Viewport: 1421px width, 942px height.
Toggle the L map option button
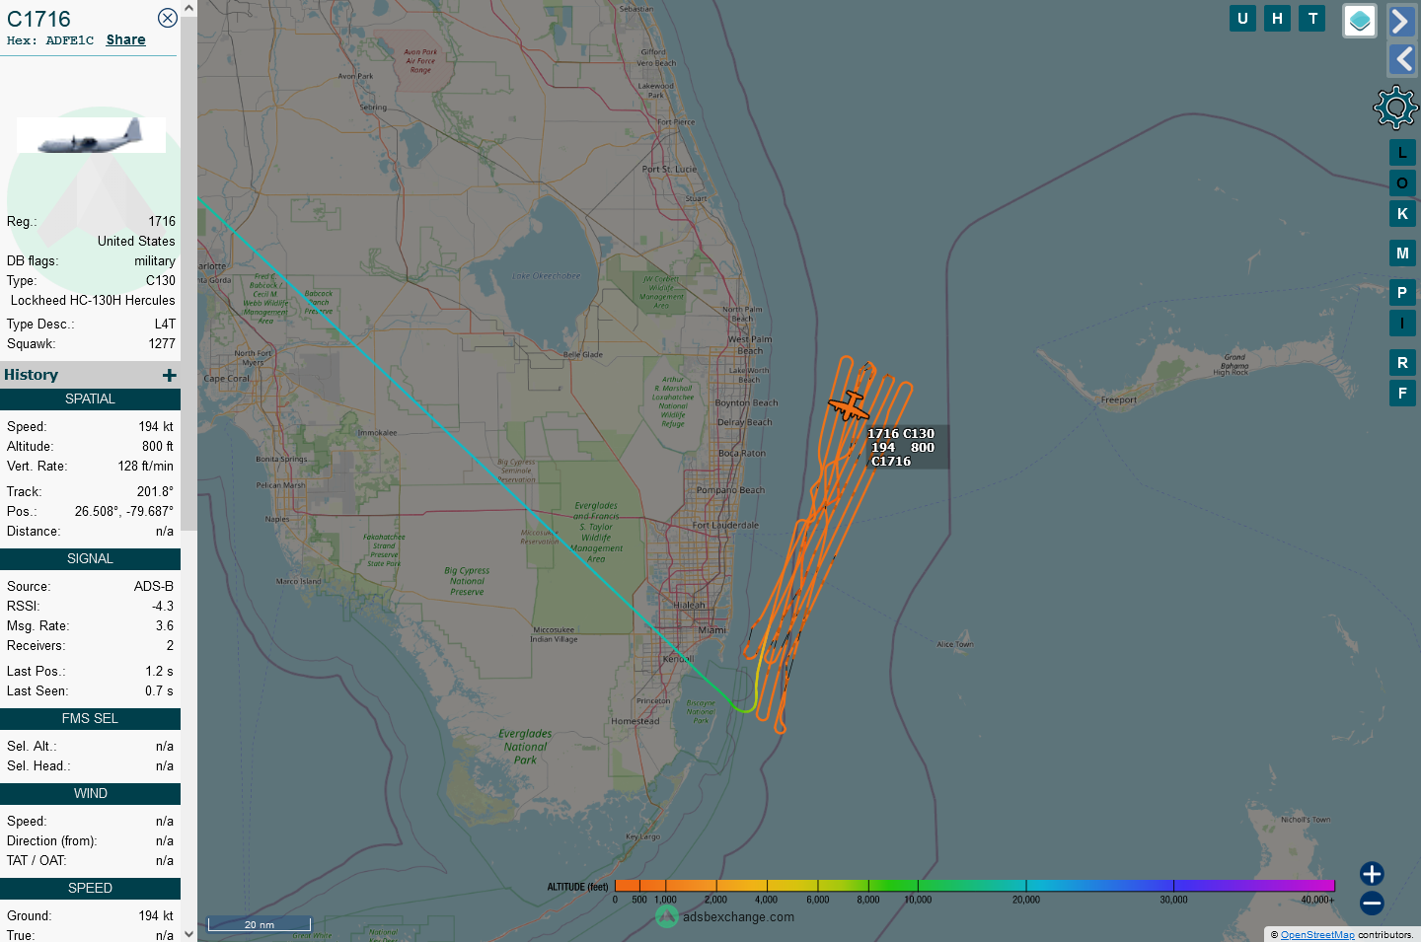1402,153
